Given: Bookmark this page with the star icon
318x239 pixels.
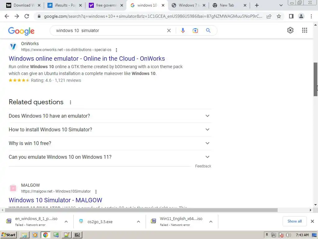Looking at the screenshot, I should click(279, 16).
